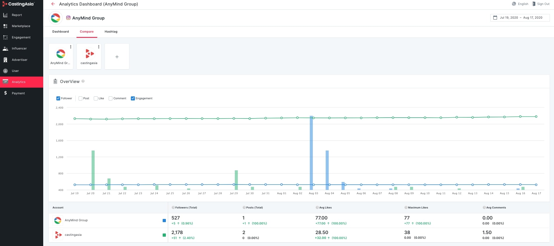
Task: Open the Marketplace sidebar icon
Action: pos(5,26)
